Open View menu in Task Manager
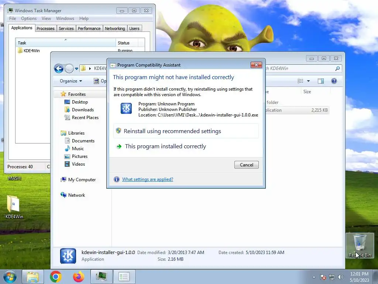Viewport: 378px width, 284px height. pyautogui.click(x=46, y=18)
